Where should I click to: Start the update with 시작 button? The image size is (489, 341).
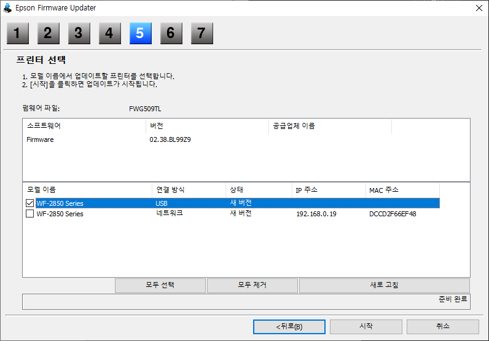click(x=366, y=327)
